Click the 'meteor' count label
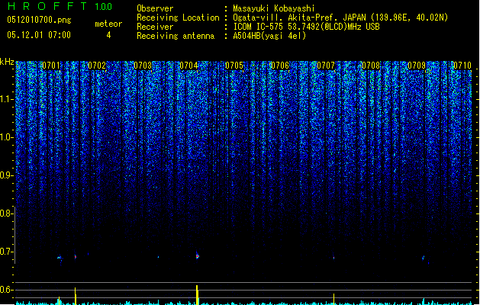 [x=108, y=24]
